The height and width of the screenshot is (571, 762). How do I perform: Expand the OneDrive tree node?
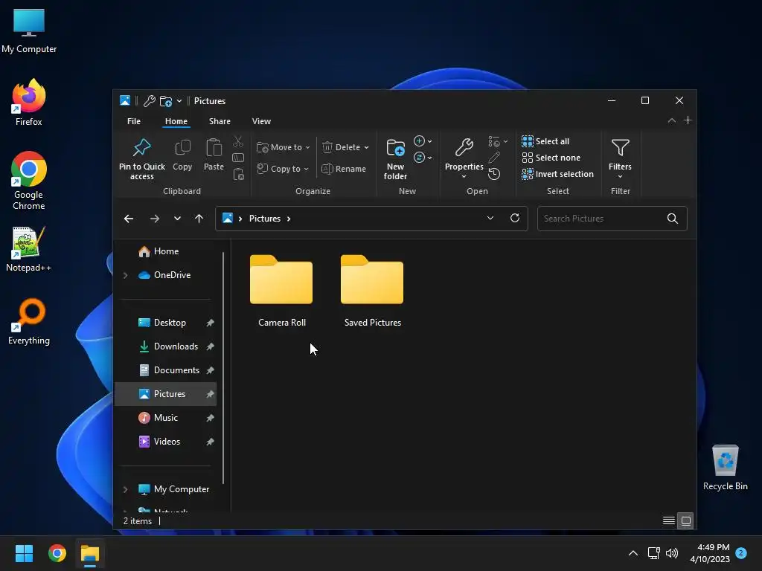coord(125,275)
